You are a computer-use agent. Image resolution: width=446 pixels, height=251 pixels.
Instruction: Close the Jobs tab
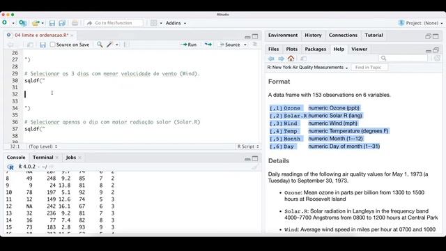coord(79,158)
